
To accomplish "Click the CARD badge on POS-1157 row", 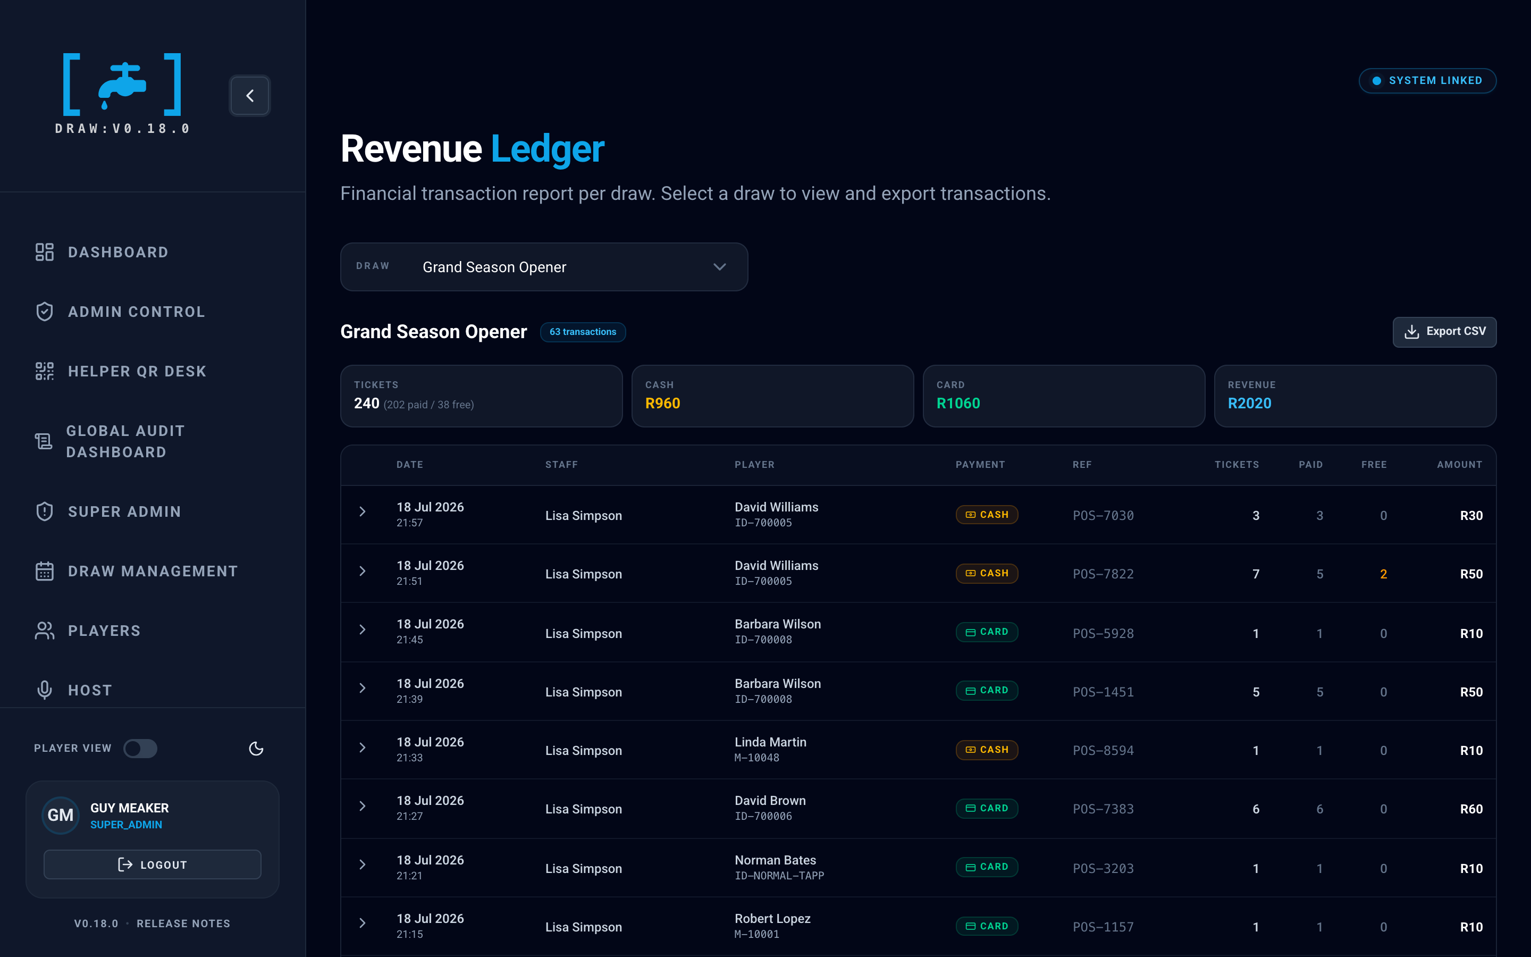I will 987,927.
